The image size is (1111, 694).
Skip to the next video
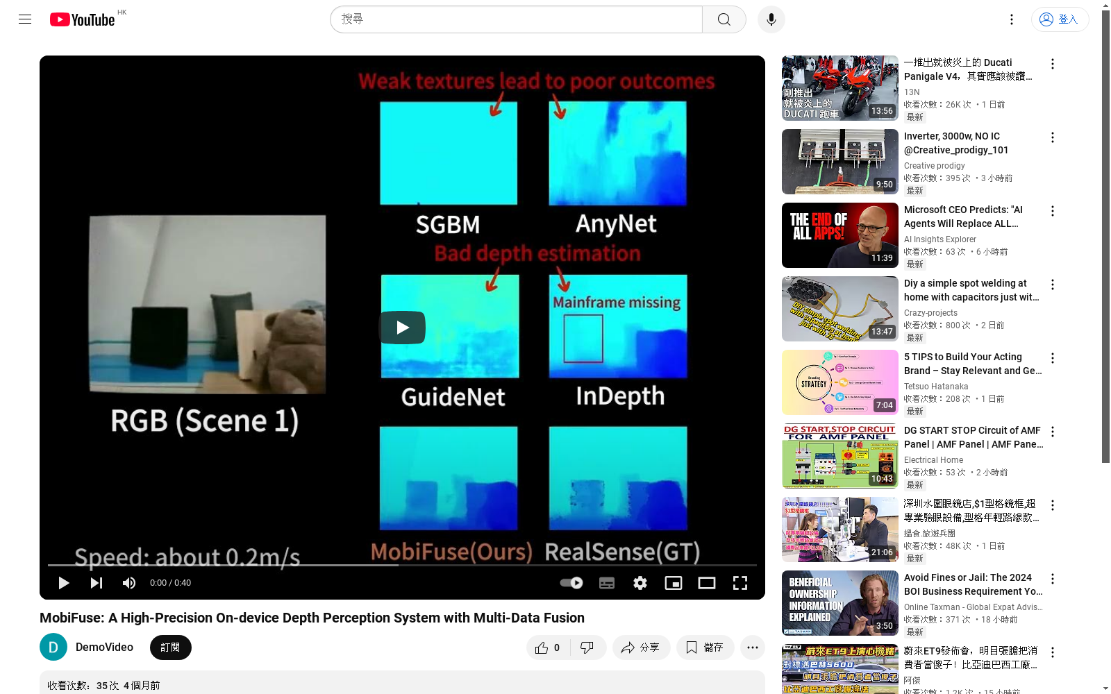tap(97, 583)
